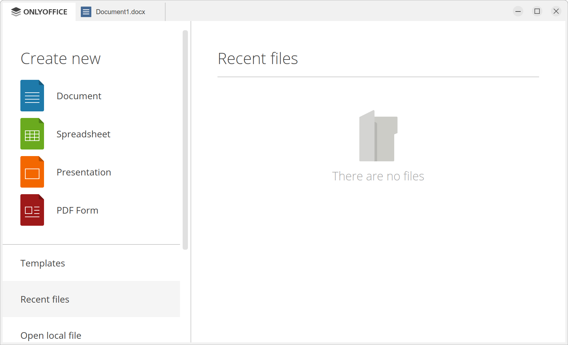
Task: Click the Document label text
Action: coord(79,96)
